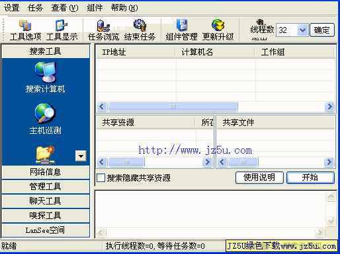Click log pane horizontal scrollbar left arrow
The width and height of the screenshot is (340, 254).
tap(101, 232)
